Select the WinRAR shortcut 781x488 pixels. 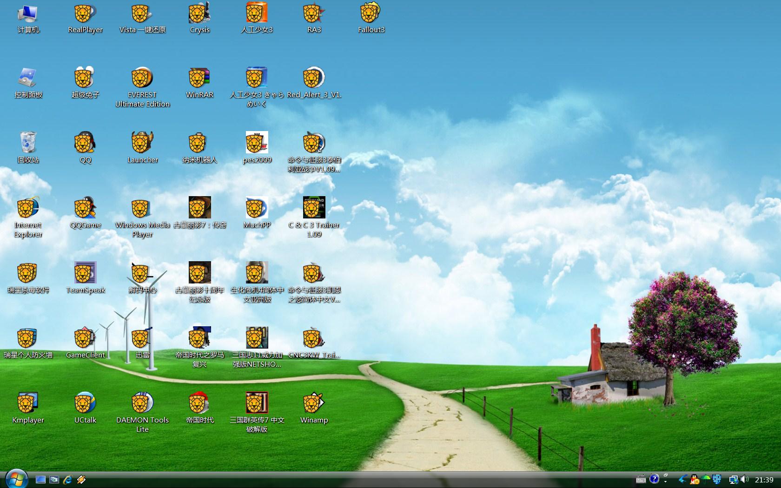click(200, 84)
